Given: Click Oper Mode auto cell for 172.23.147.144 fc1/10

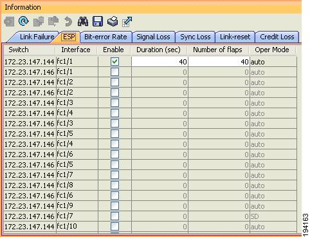Looking at the screenshot, I should click(x=273, y=227).
